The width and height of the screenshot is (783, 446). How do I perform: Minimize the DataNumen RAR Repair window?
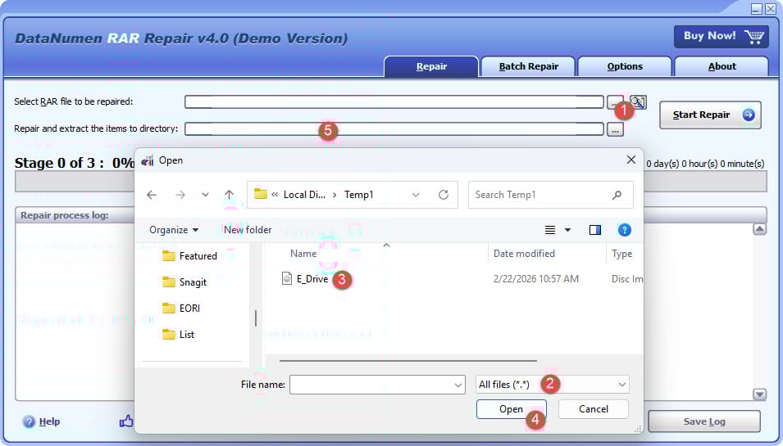coord(757,8)
